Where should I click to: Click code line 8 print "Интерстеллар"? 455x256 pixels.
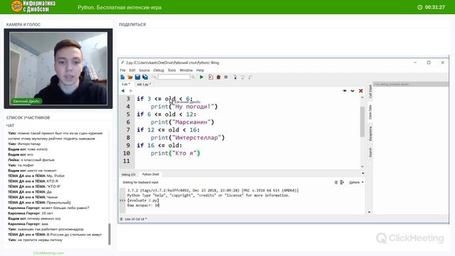pos(188,138)
